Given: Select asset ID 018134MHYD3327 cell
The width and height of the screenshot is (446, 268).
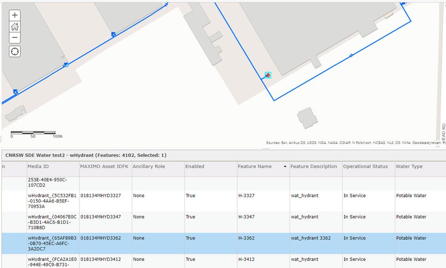Looking at the screenshot, I should click(101, 195).
